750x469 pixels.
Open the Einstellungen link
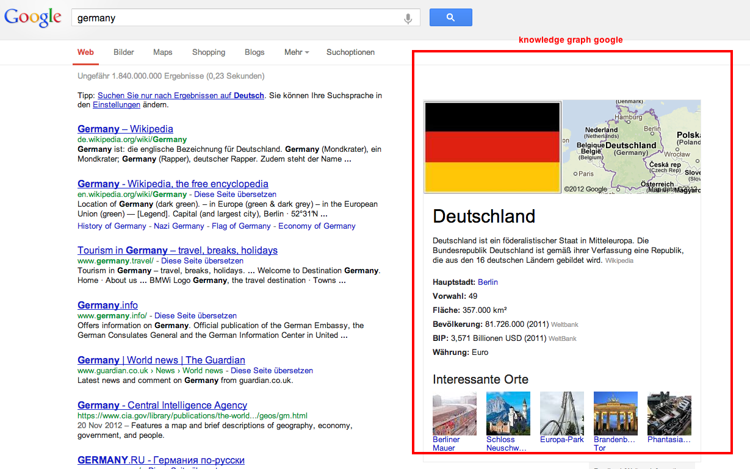117,105
